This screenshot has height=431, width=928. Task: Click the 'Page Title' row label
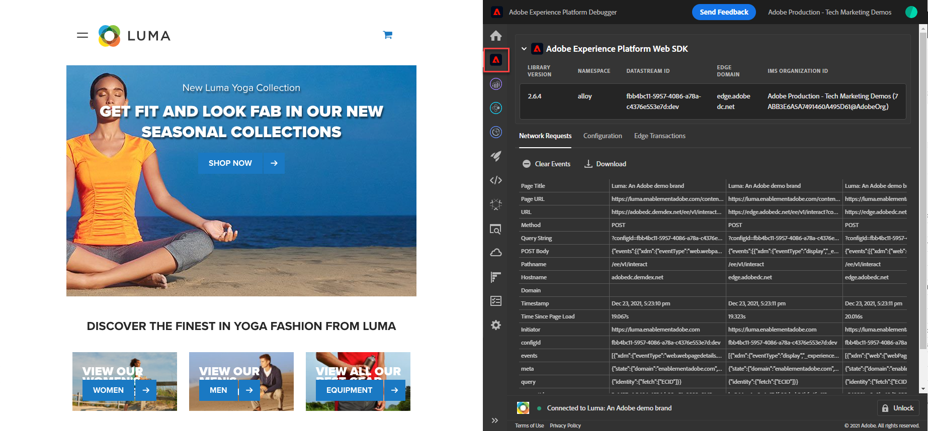tap(533, 186)
